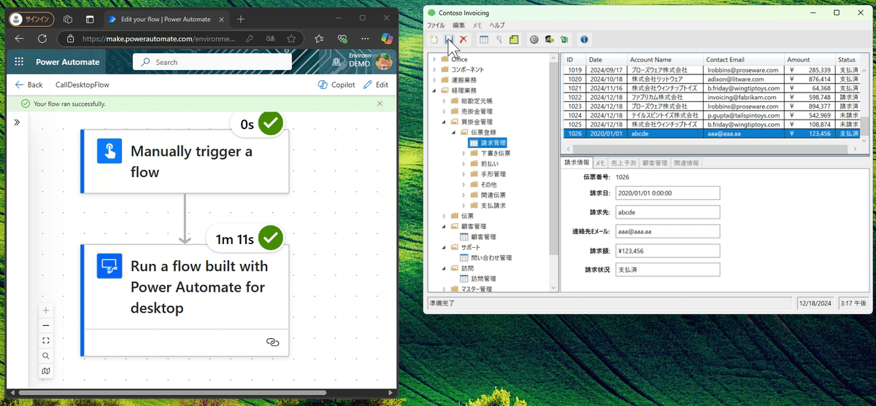Screen dimensions: 876x406
Task: Click the favorites star in address bar
Action: (291, 38)
